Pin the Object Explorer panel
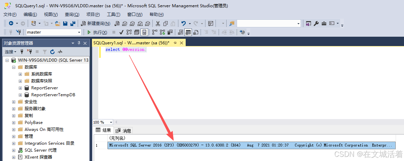Image resolution: width=404 pixels, height=161 pixels. (x=79, y=43)
